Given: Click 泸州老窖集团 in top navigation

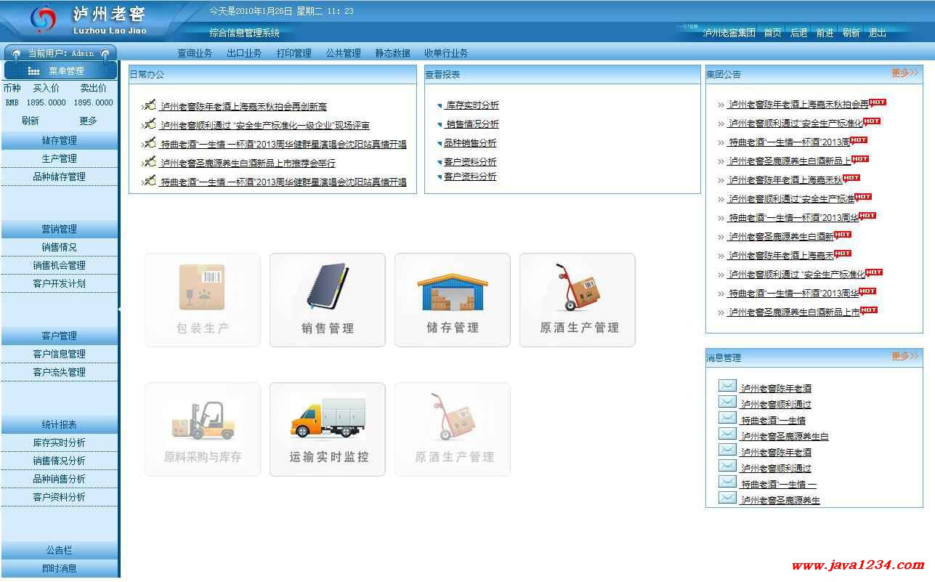Looking at the screenshot, I should pos(729,33).
